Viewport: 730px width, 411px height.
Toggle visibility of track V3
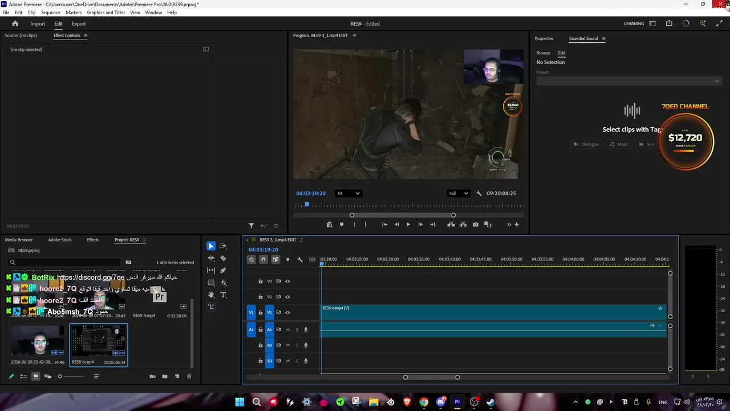click(287, 281)
